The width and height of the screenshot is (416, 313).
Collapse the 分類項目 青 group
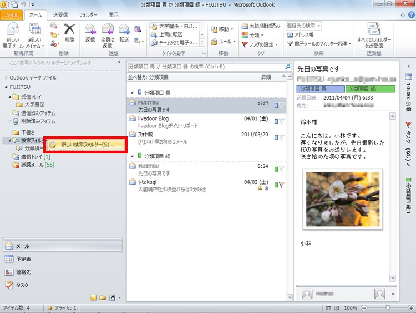tap(132, 92)
